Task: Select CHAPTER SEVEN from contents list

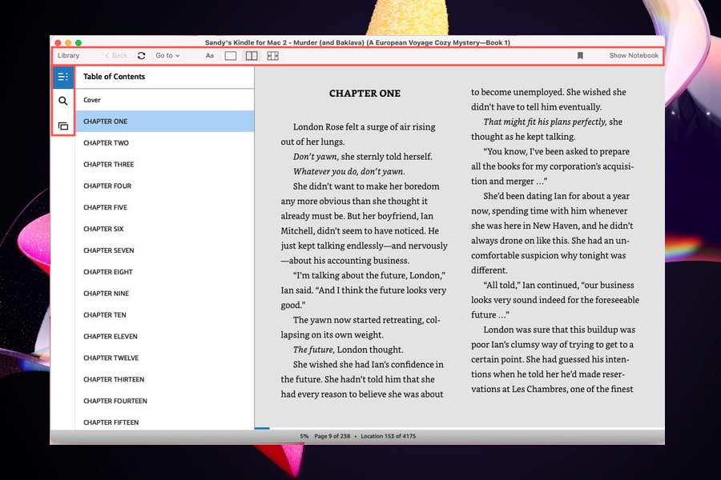Action: 108,250
